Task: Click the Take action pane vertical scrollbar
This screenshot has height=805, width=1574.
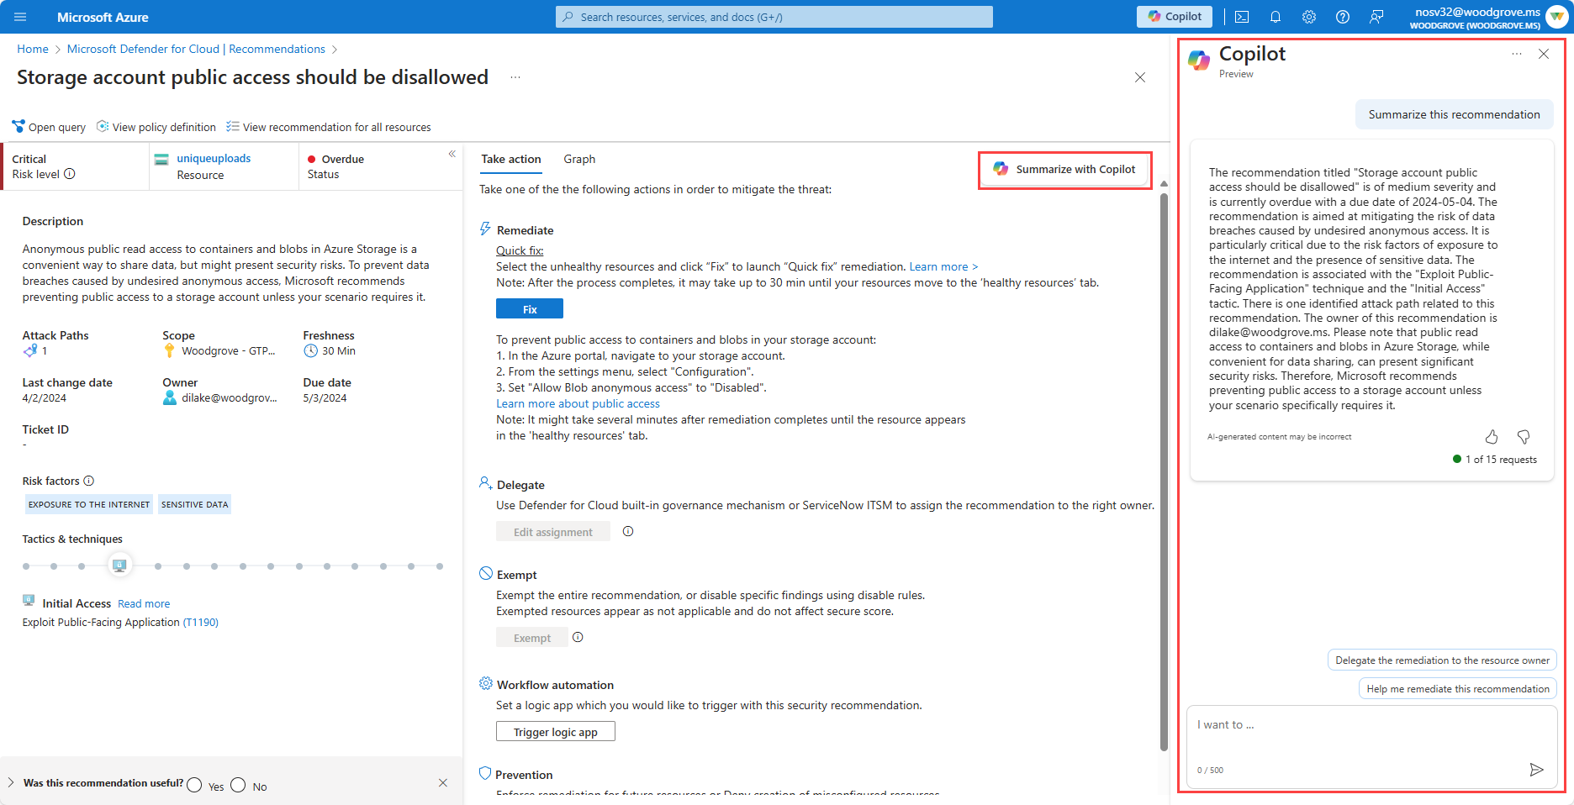Action: pos(1164,471)
